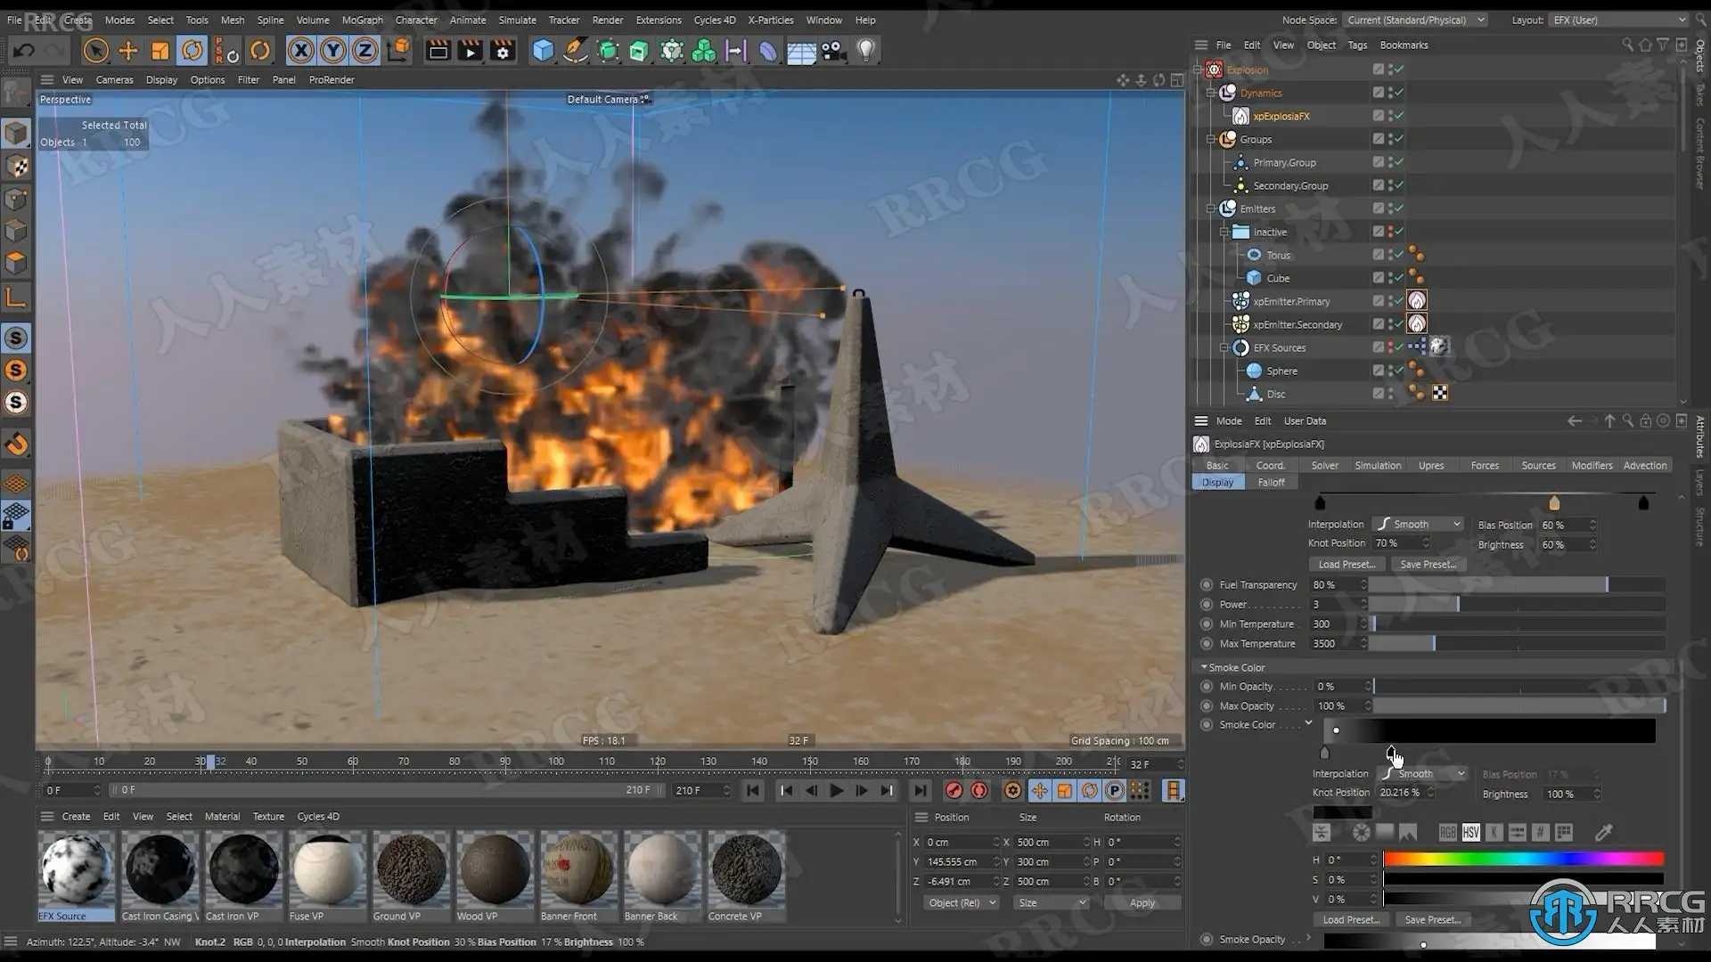Screen dimensions: 1711x962
Task: Toggle the layer checkbox for the xpExplosiaFX object
Action: coord(1378,116)
